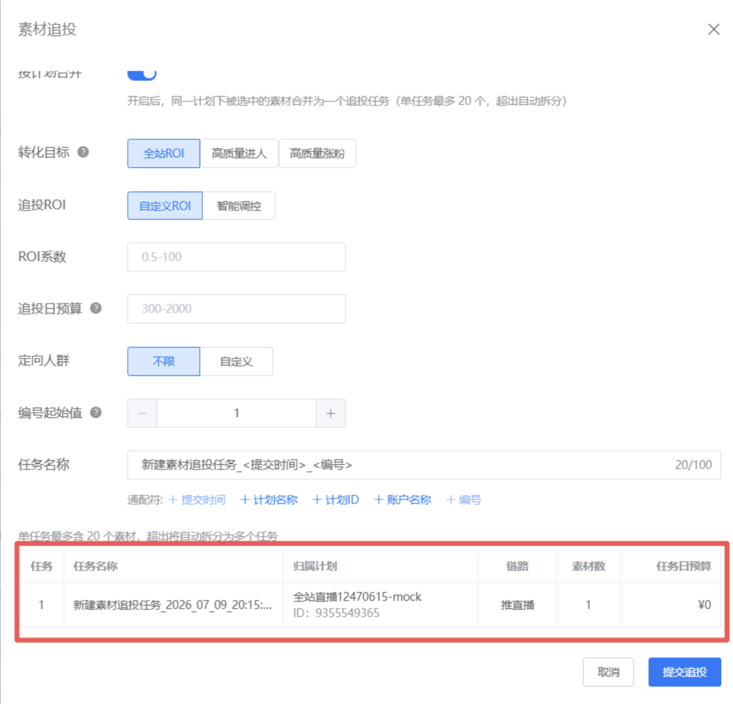Select 自定义ROI option
733x704 pixels.
pos(165,206)
